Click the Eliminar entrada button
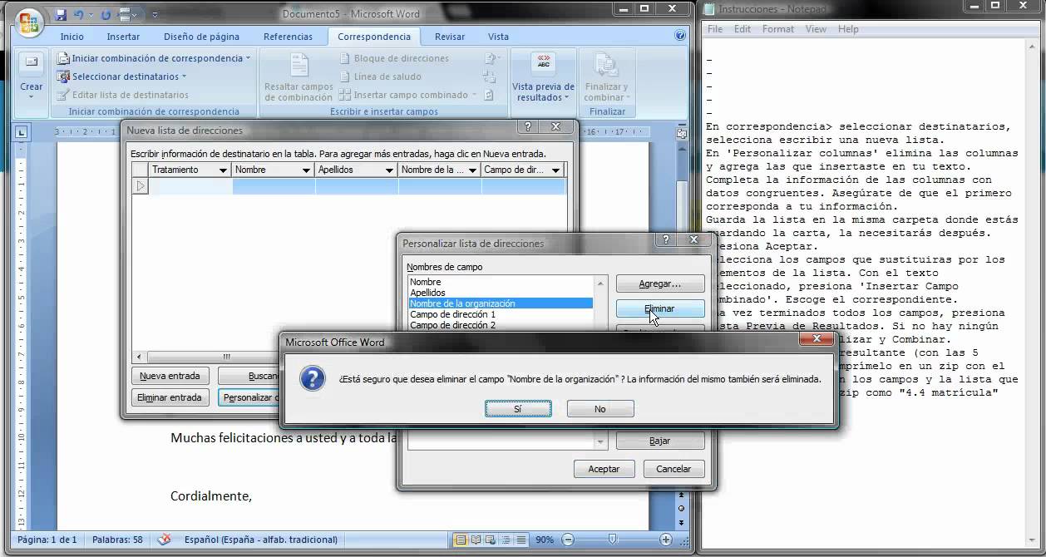 click(x=170, y=397)
